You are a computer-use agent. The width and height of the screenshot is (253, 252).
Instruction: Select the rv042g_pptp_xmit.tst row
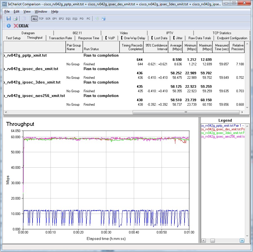tap(124, 55)
